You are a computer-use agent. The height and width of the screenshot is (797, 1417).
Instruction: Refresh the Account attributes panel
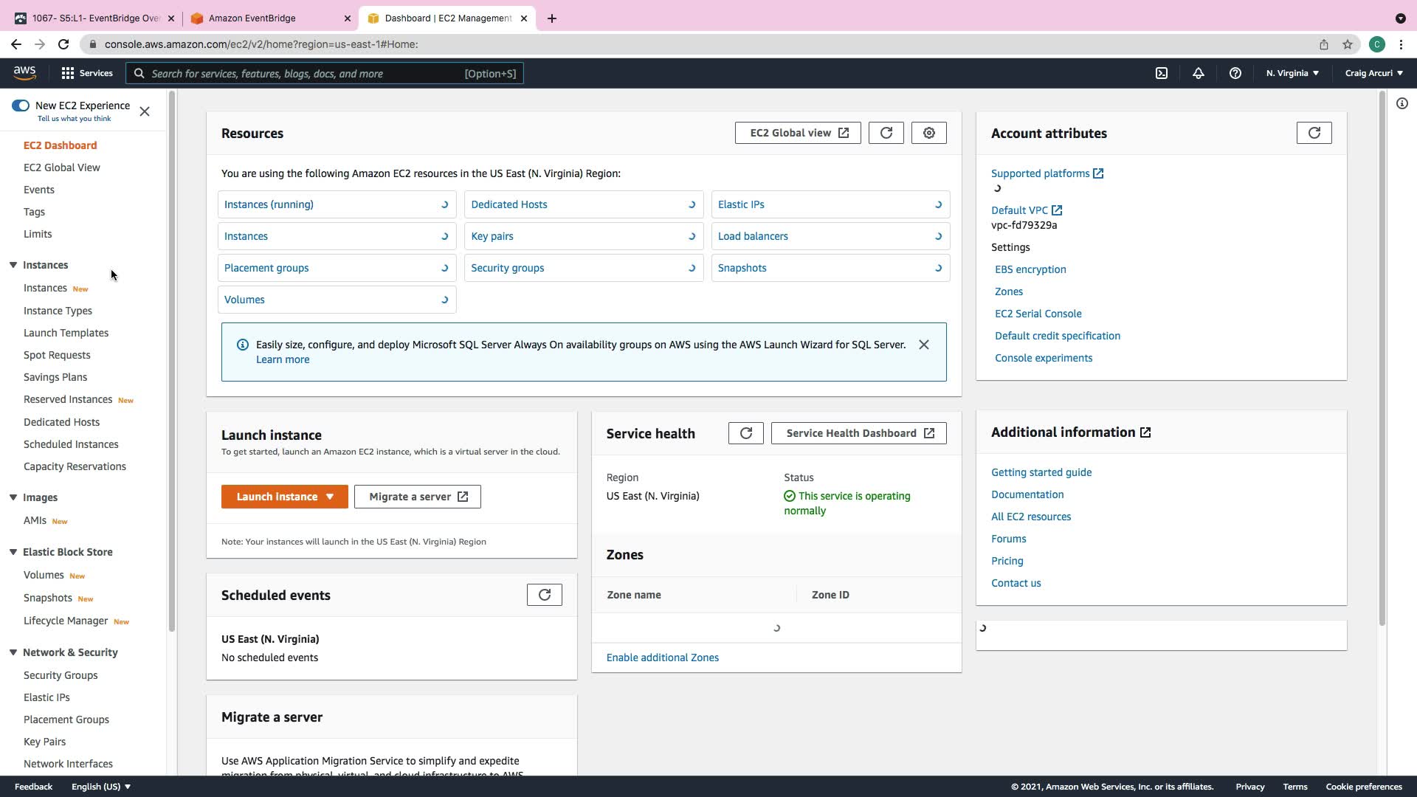1314,133
